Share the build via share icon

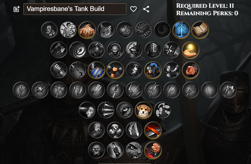[x=146, y=9]
